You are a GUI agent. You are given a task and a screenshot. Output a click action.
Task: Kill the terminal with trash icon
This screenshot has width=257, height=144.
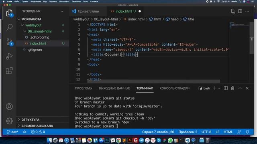pos(233,88)
